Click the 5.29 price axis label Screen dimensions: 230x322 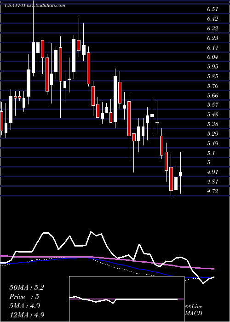point(213,134)
